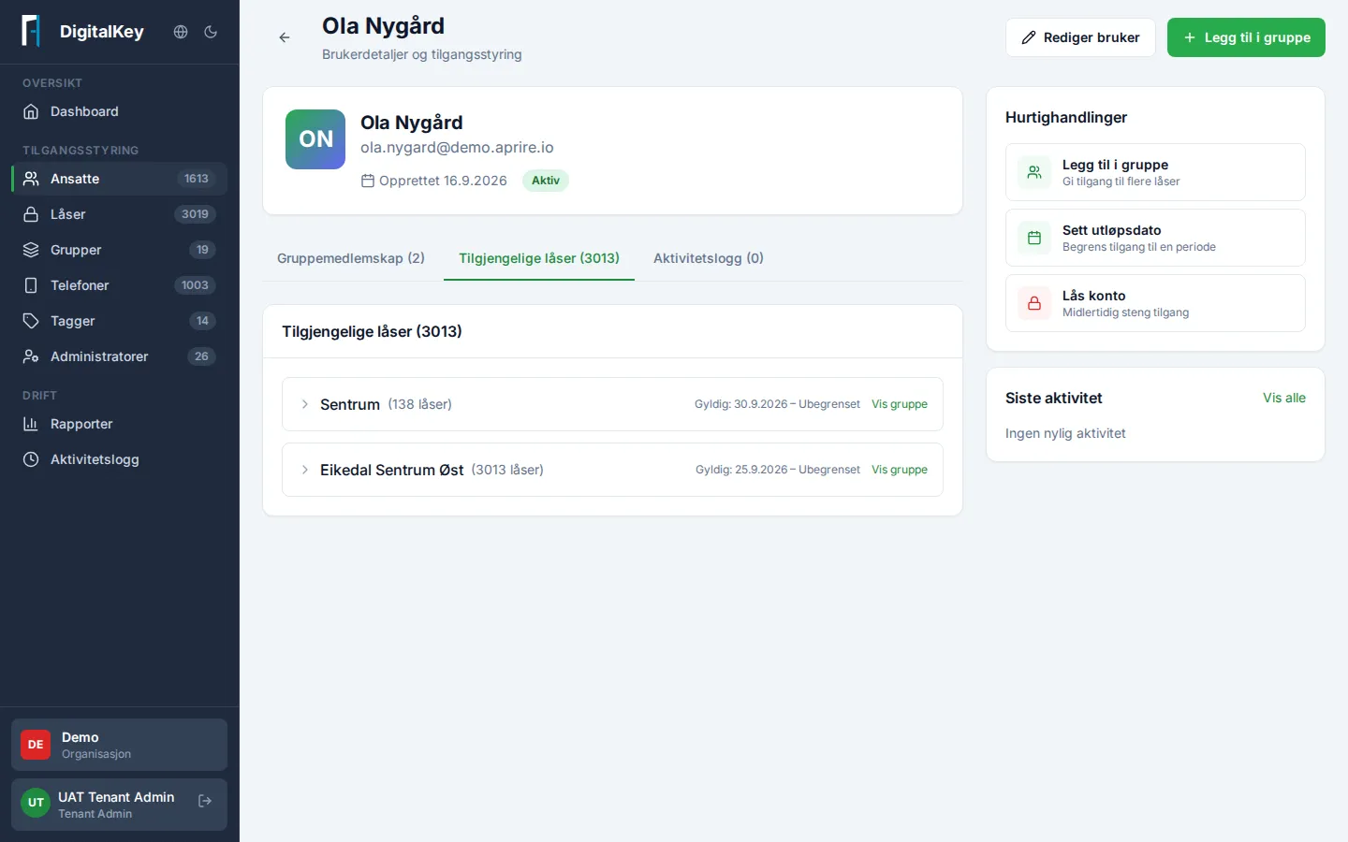Click the ON user avatar
This screenshot has width=1348, height=842.
pos(315,139)
